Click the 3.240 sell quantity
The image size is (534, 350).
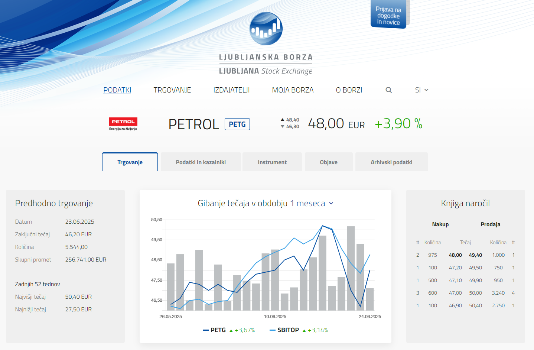click(x=498, y=293)
